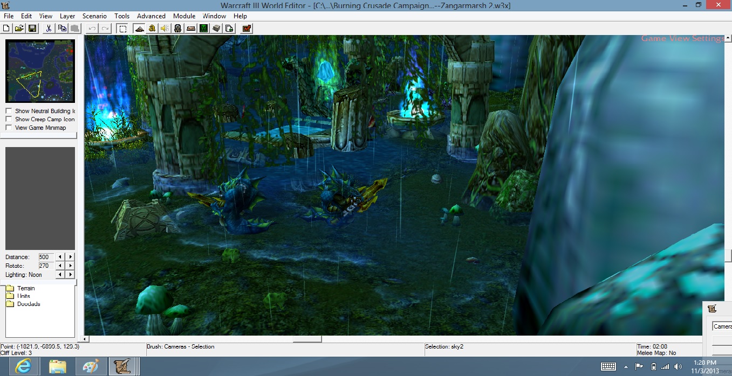The width and height of the screenshot is (732, 376).
Task: Open the Scenario menu
Action: pyautogui.click(x=94, y=16)
